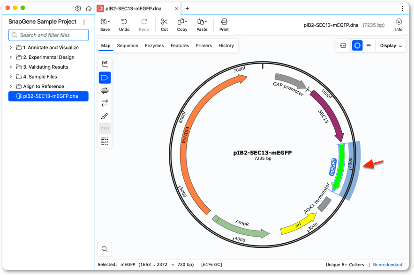Switch to the Features tab
The height and width of the screenshot is (275, 414).
180,45
